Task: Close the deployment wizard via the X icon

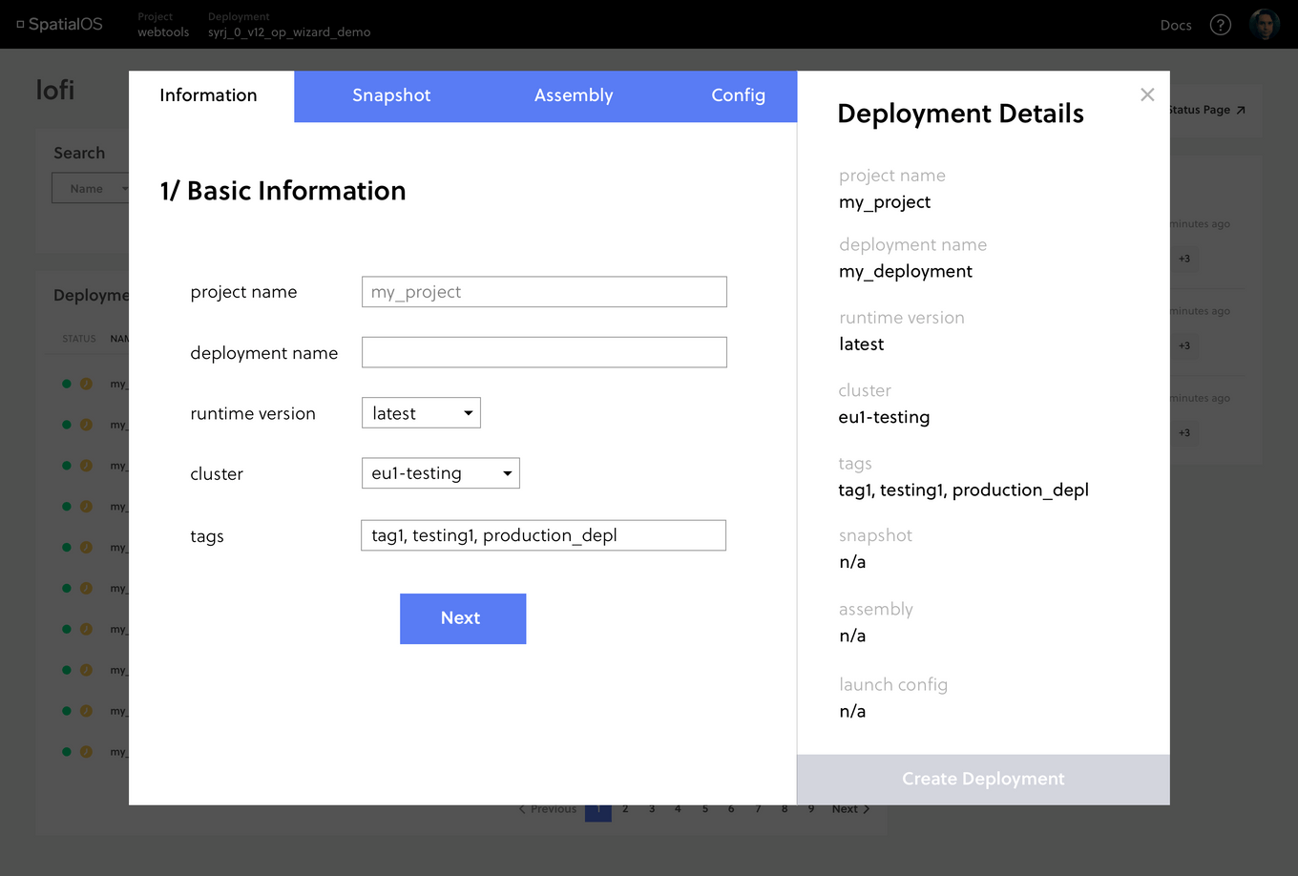Action: click(x=1146, y=94)
